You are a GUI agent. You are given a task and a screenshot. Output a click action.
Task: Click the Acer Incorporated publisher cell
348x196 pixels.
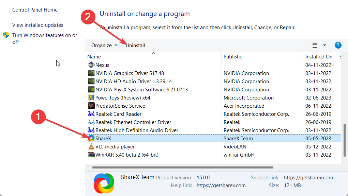tap(244, 106)
